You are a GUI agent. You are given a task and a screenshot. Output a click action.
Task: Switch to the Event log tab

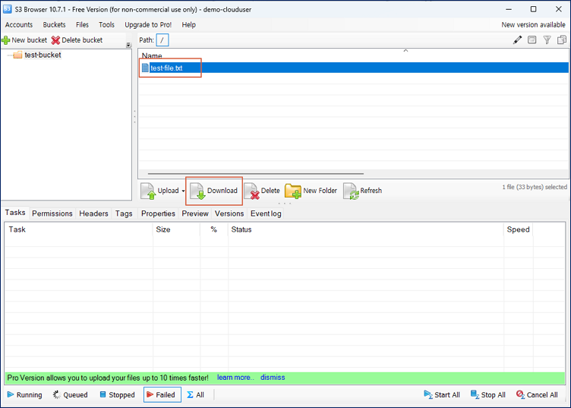coord(266,213)
